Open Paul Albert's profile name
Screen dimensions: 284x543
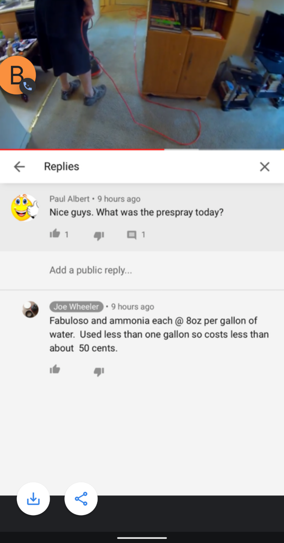pos(69,199)
